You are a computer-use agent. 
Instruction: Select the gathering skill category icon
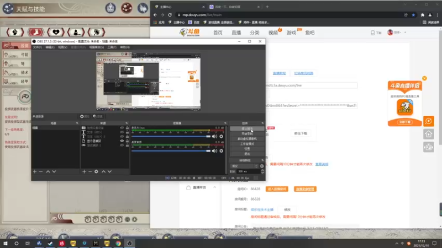coord(96,32)
